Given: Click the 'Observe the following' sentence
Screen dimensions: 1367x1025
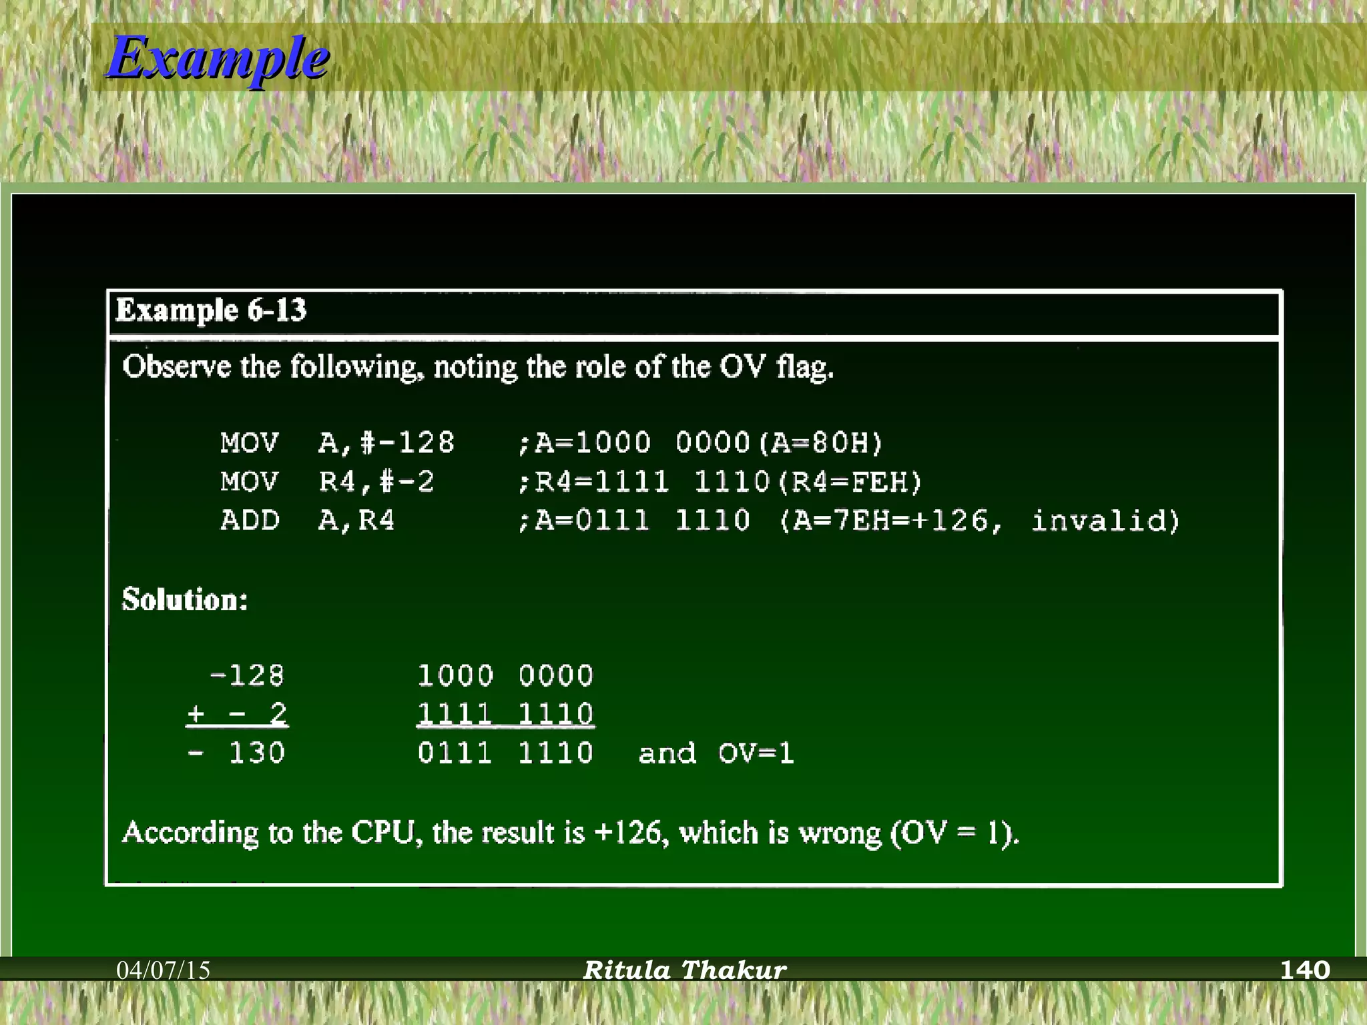Looking at the screenshot, I should 478,368.
